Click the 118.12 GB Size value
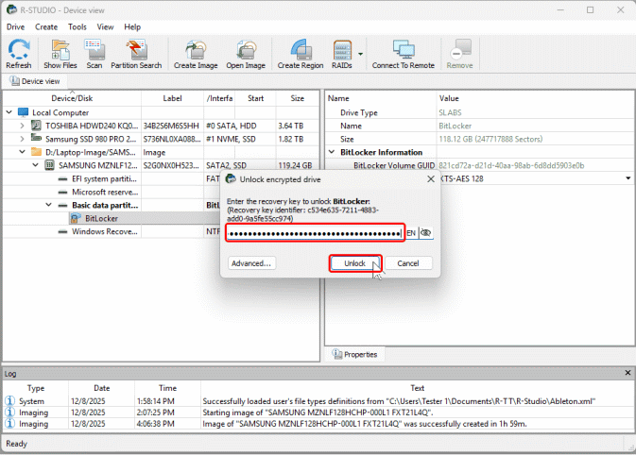 coord(490,139)
